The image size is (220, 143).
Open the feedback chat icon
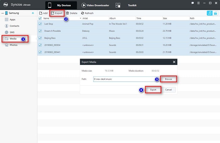tap(193, 3)
